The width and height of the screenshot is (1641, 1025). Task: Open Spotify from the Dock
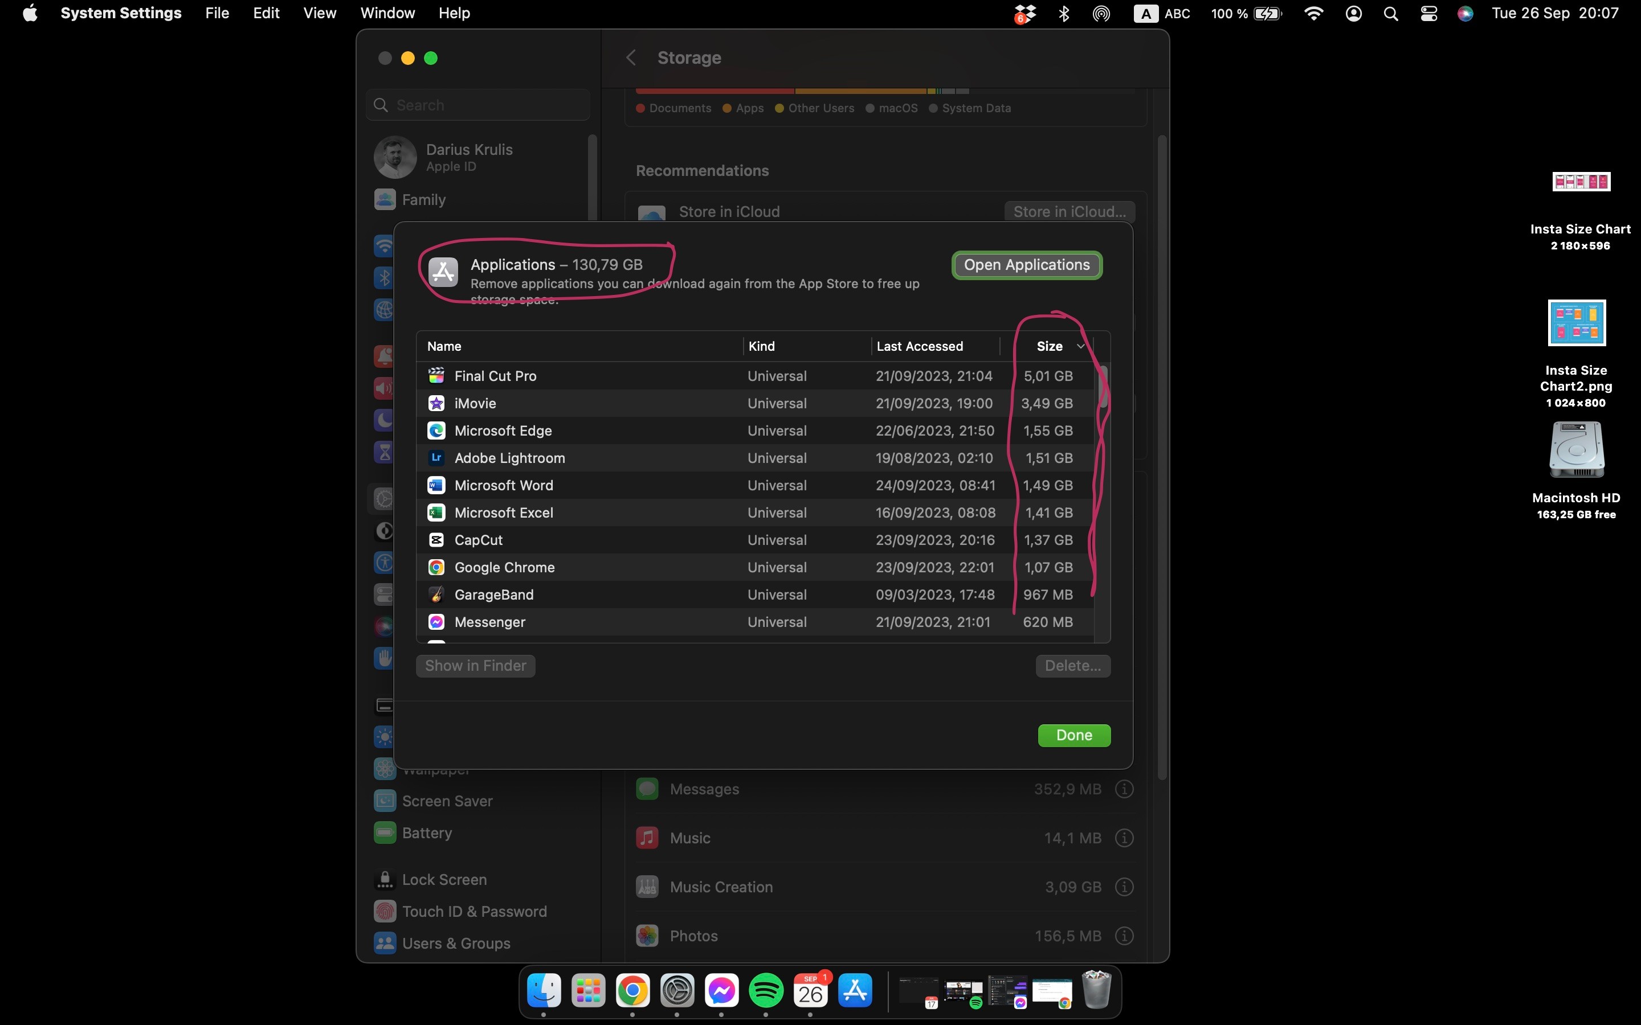(766, 991)
